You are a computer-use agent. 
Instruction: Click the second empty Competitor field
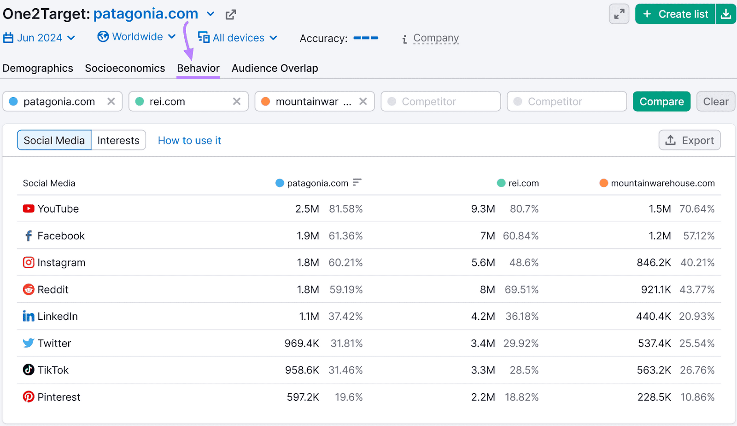coord(567,101)
